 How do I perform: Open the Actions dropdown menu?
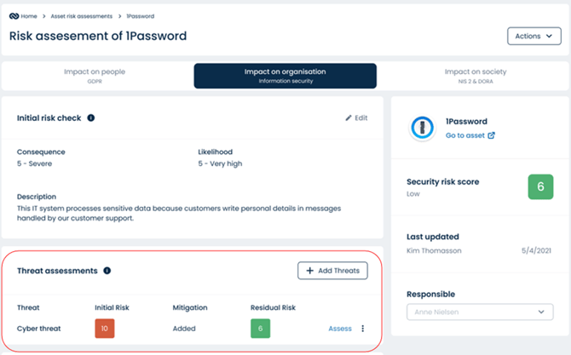tap(534, 36)
